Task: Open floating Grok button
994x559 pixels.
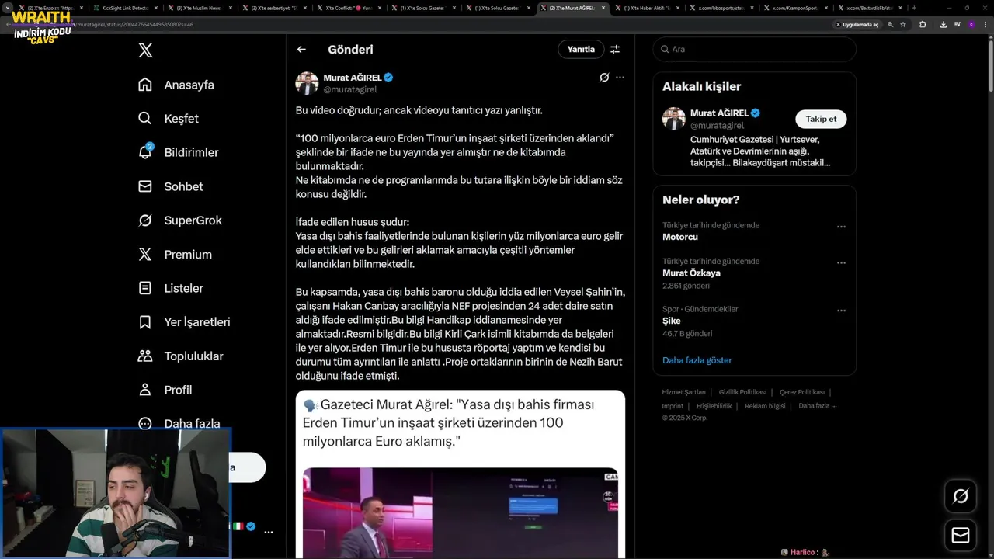Action: [x=961, y=496]
